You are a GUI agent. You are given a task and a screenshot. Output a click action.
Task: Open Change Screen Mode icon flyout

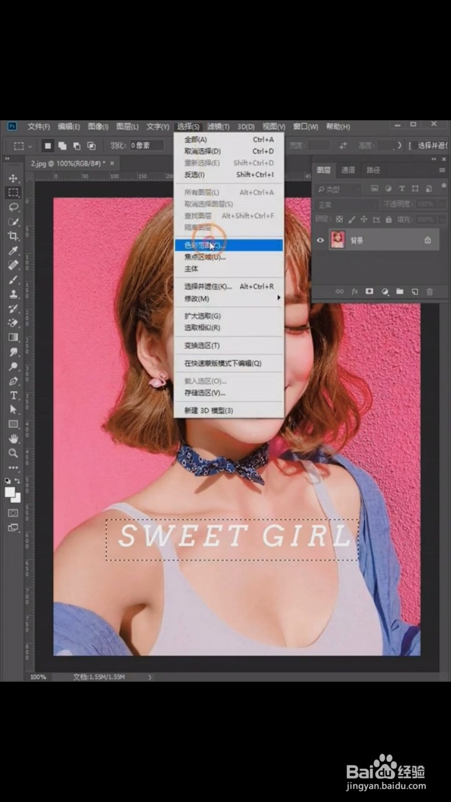tap(13, 528)
